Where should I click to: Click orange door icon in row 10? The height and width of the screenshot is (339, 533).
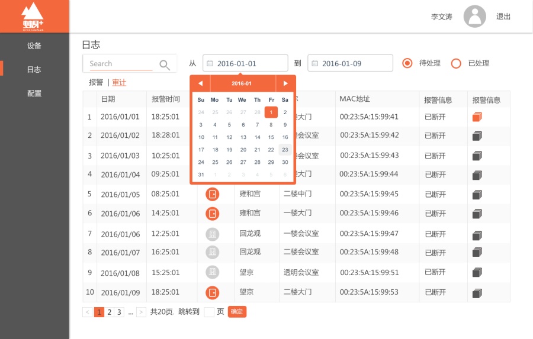(213, 292)
